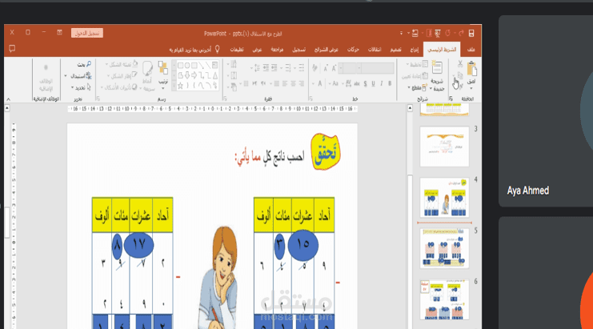This screenshot has width=593, height=329.
Task: Switch to Review (مراجعة) tab
Action: pos(277,50)
